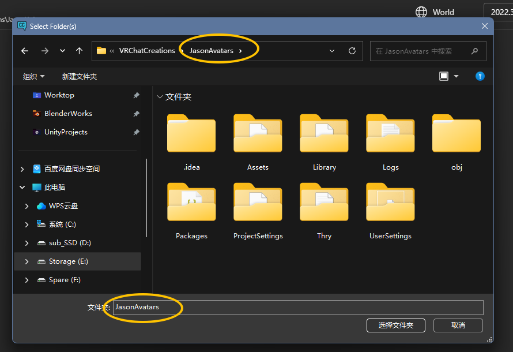Viewport: 513px width, 352px height.
Task: Open the Assets folder
Action: (x=258, y=138)
